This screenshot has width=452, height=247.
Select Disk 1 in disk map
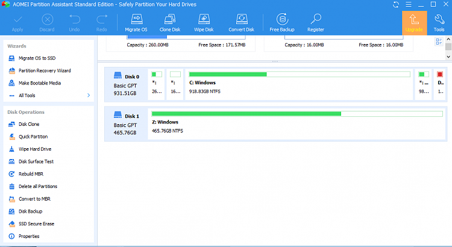click(x=127, y=123)
